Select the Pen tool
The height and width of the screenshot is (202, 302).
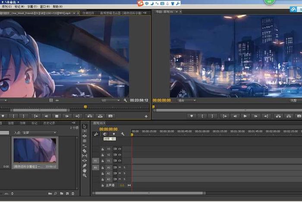[x=85, y=165]
